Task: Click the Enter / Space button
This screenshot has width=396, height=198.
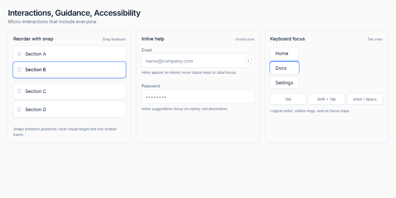Action: point(365,99)
